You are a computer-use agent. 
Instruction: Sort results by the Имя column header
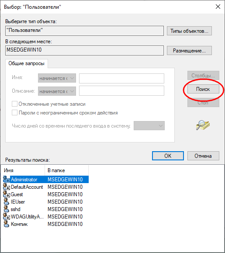point(24,170)
